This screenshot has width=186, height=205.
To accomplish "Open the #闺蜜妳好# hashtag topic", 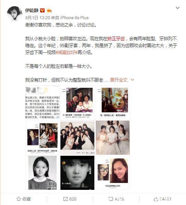I will pyautogui.click(x=67, y=52).
